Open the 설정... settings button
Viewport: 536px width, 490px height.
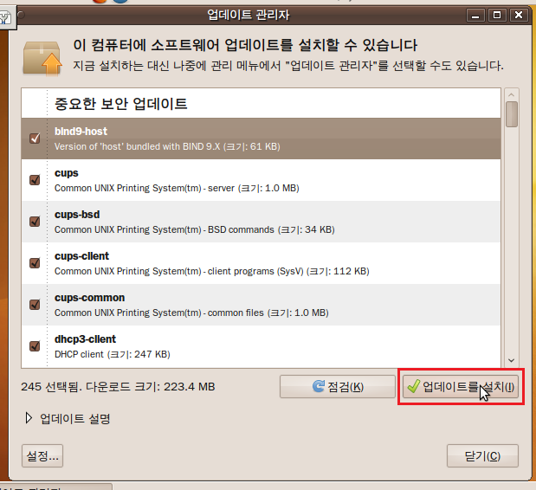click(42, 456)
